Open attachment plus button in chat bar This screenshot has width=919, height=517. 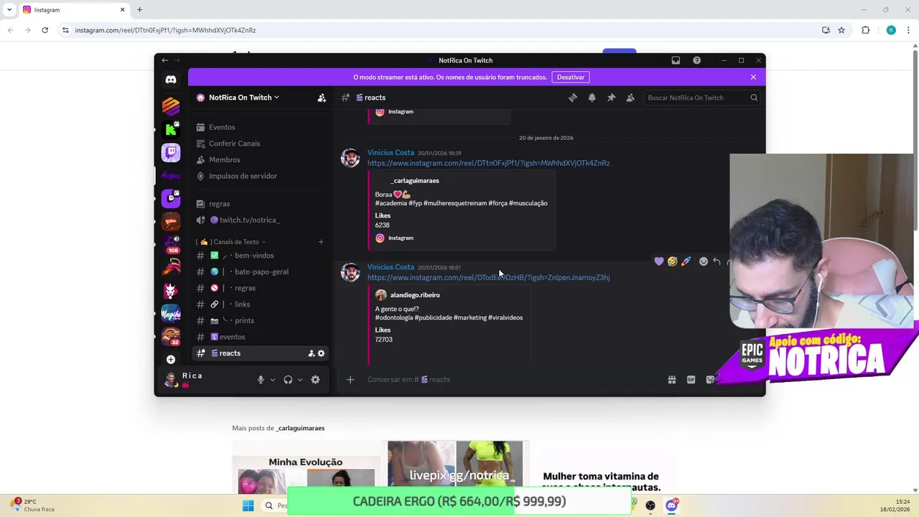[x=350, y=380]
